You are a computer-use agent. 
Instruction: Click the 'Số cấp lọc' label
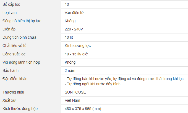point(11,4)
